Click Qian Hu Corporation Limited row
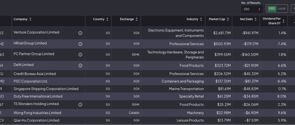This screenshot has width=295, height=125. click(36, 120)
